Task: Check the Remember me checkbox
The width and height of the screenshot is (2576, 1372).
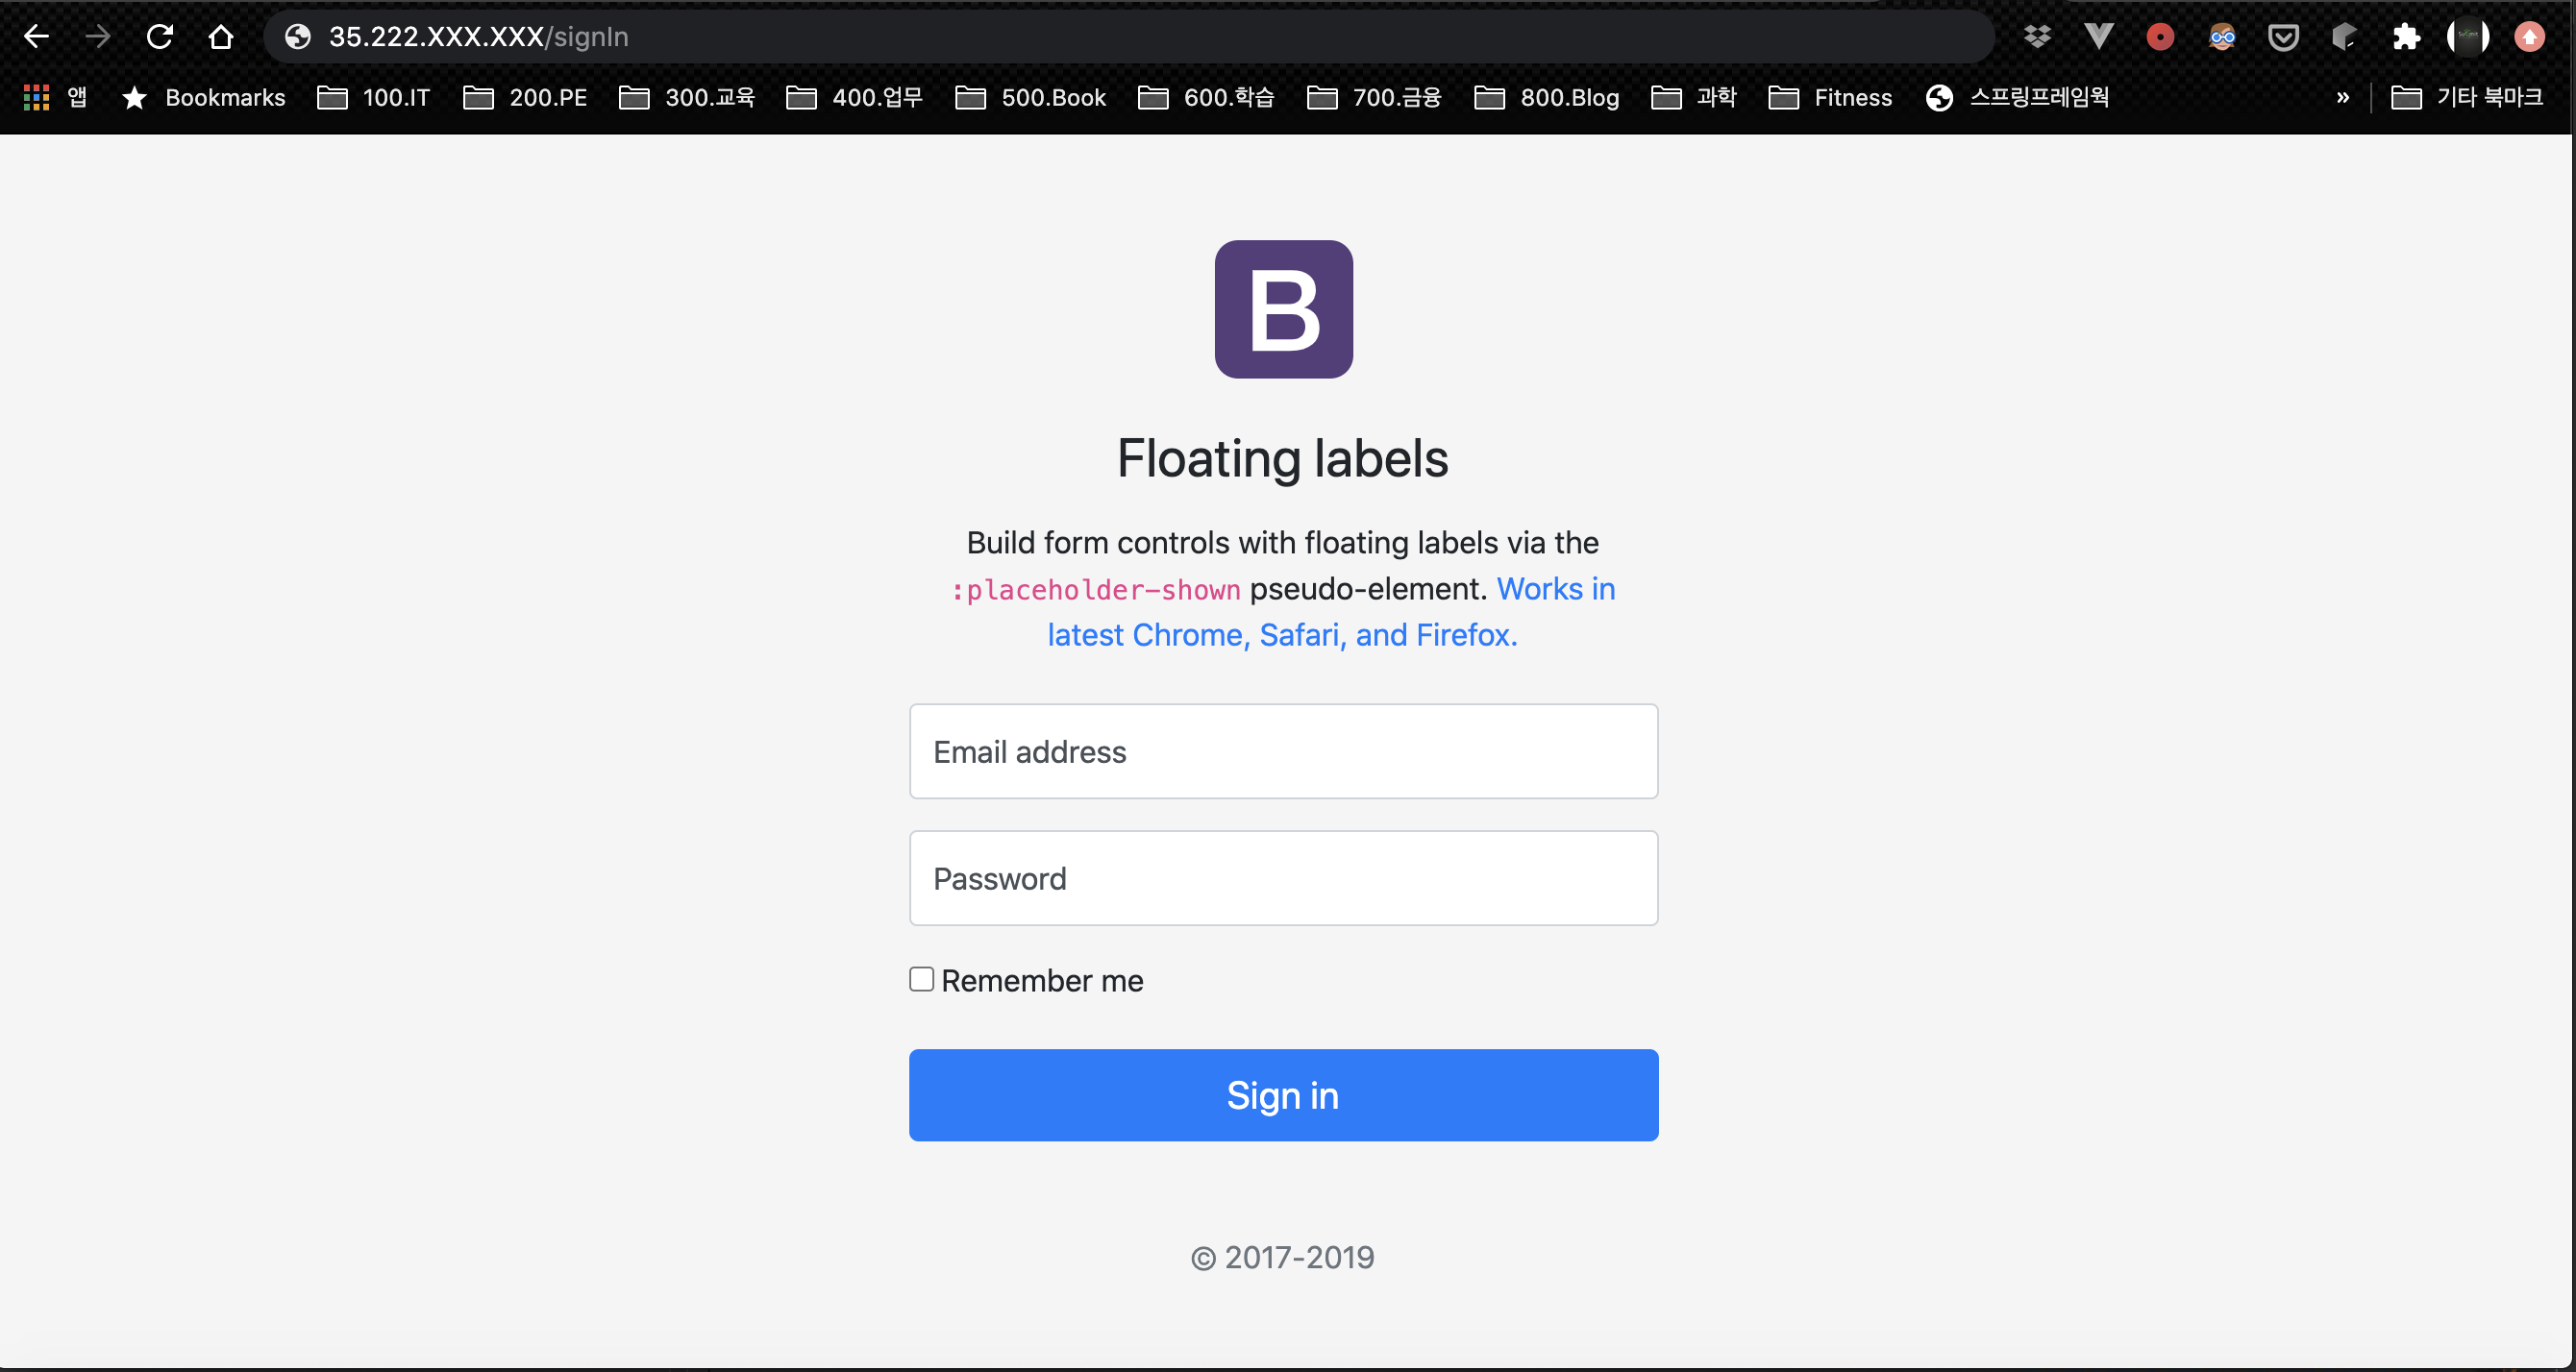Action: tap(921, 979)
